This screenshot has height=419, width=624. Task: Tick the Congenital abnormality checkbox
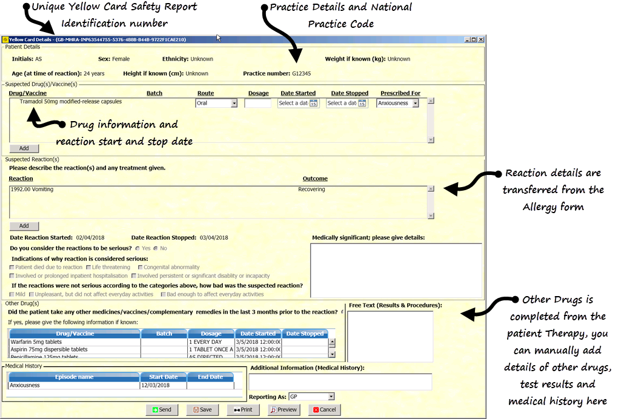pos(140,267)
